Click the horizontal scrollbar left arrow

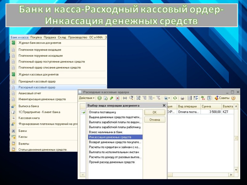pos(82,175)
